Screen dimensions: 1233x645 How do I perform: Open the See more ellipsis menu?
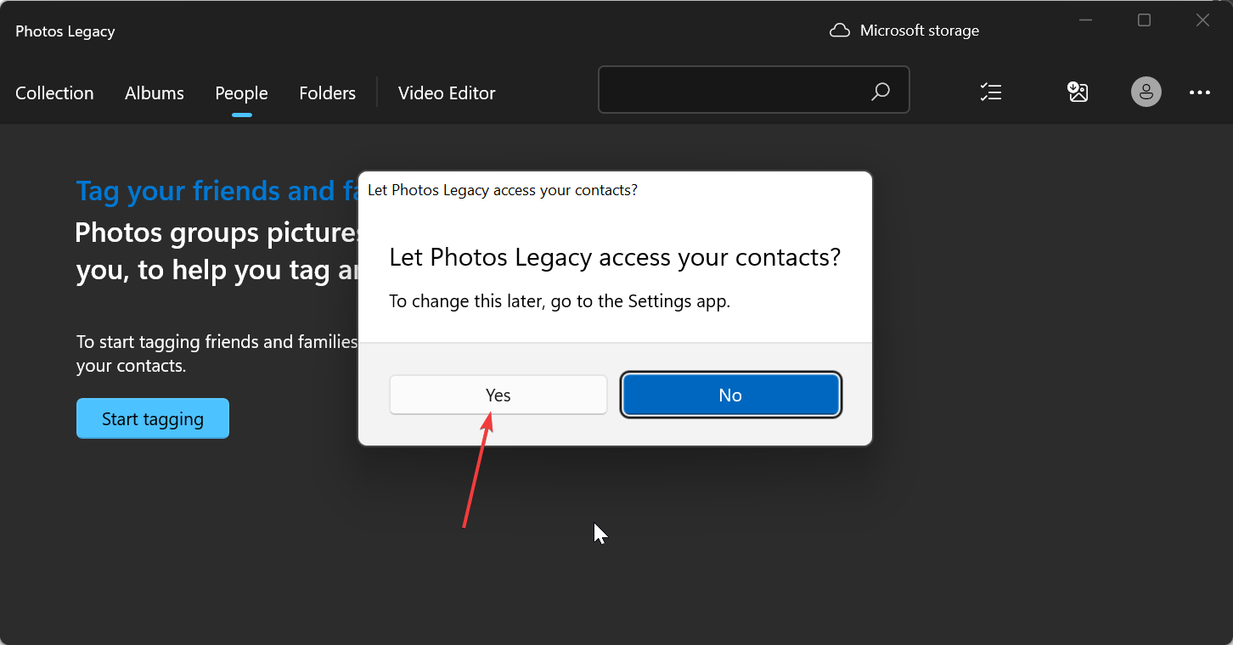pyautogui.click(x=1200, y=92)
